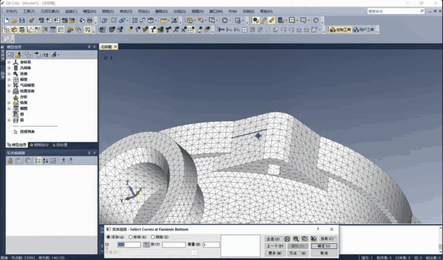The height and width of the screenshot is (260, 443).
Task: Select the 添加 radio button
Action: pyautogui.click(x=109, y=237)
